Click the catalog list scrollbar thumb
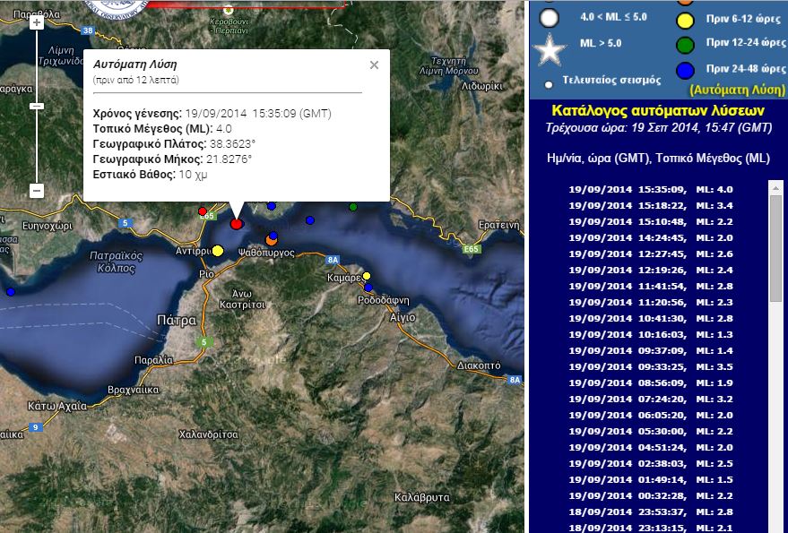Image resolution: width=788 pixels, height=533 pixels. (775, 246)
